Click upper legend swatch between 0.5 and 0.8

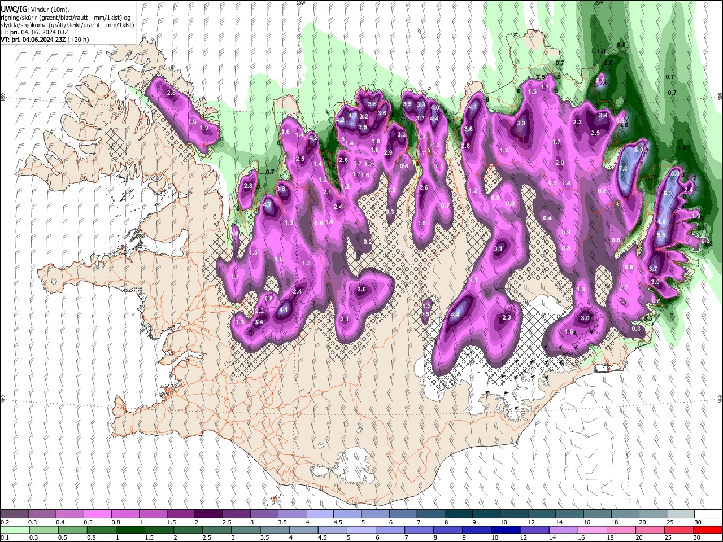click(97, 514)
